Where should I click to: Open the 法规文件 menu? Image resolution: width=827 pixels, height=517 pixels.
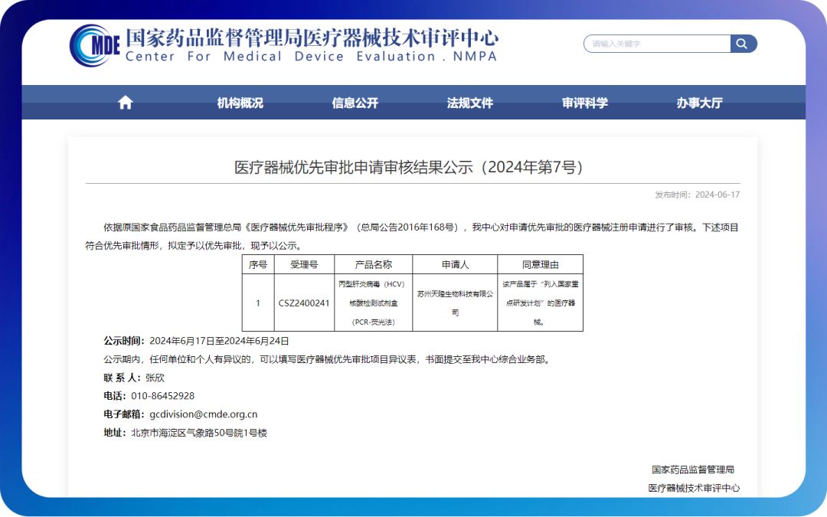tap(470, 103)
